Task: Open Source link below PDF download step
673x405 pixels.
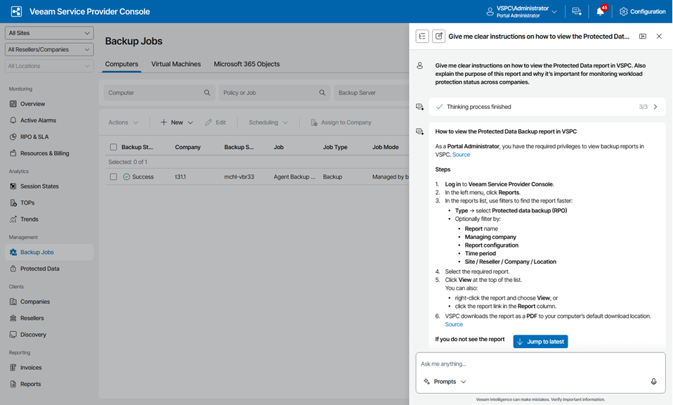Action: click(x=454, y=324)
